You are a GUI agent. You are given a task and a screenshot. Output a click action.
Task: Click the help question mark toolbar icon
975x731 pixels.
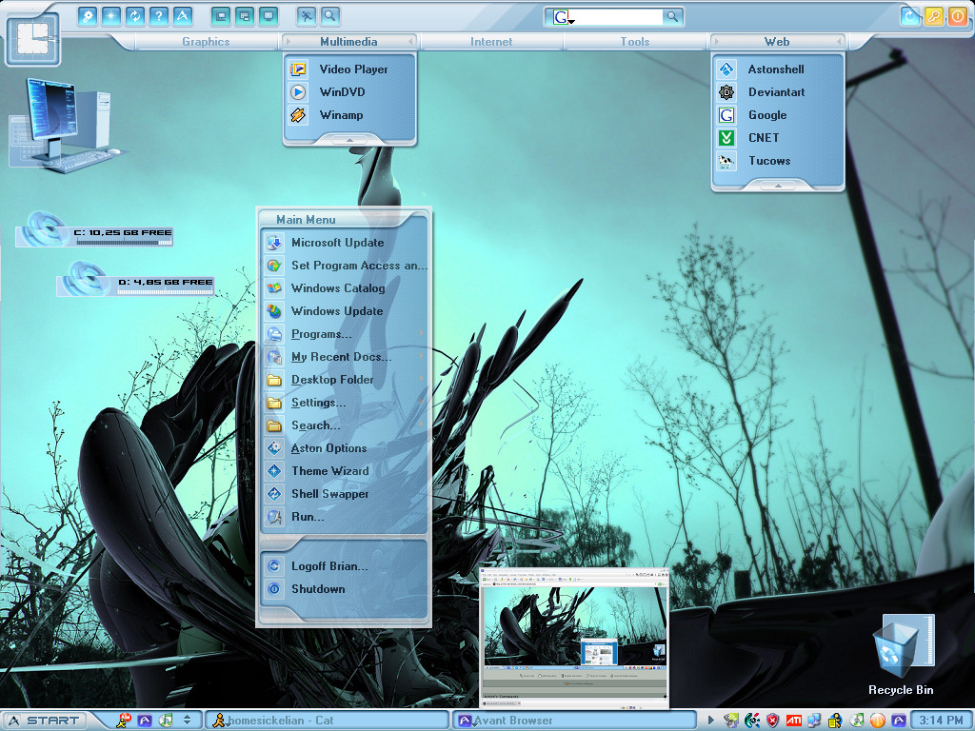pos(159,15)
